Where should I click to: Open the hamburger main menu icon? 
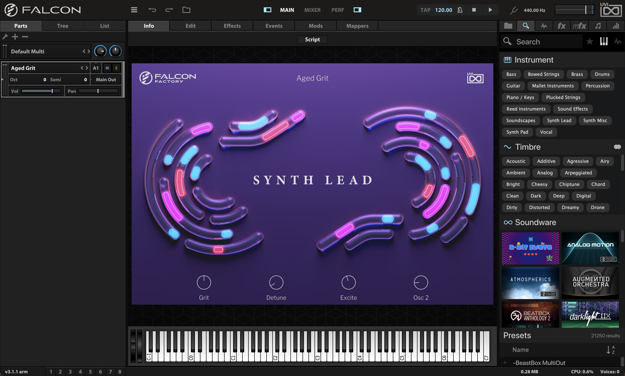tap(134, 10)
